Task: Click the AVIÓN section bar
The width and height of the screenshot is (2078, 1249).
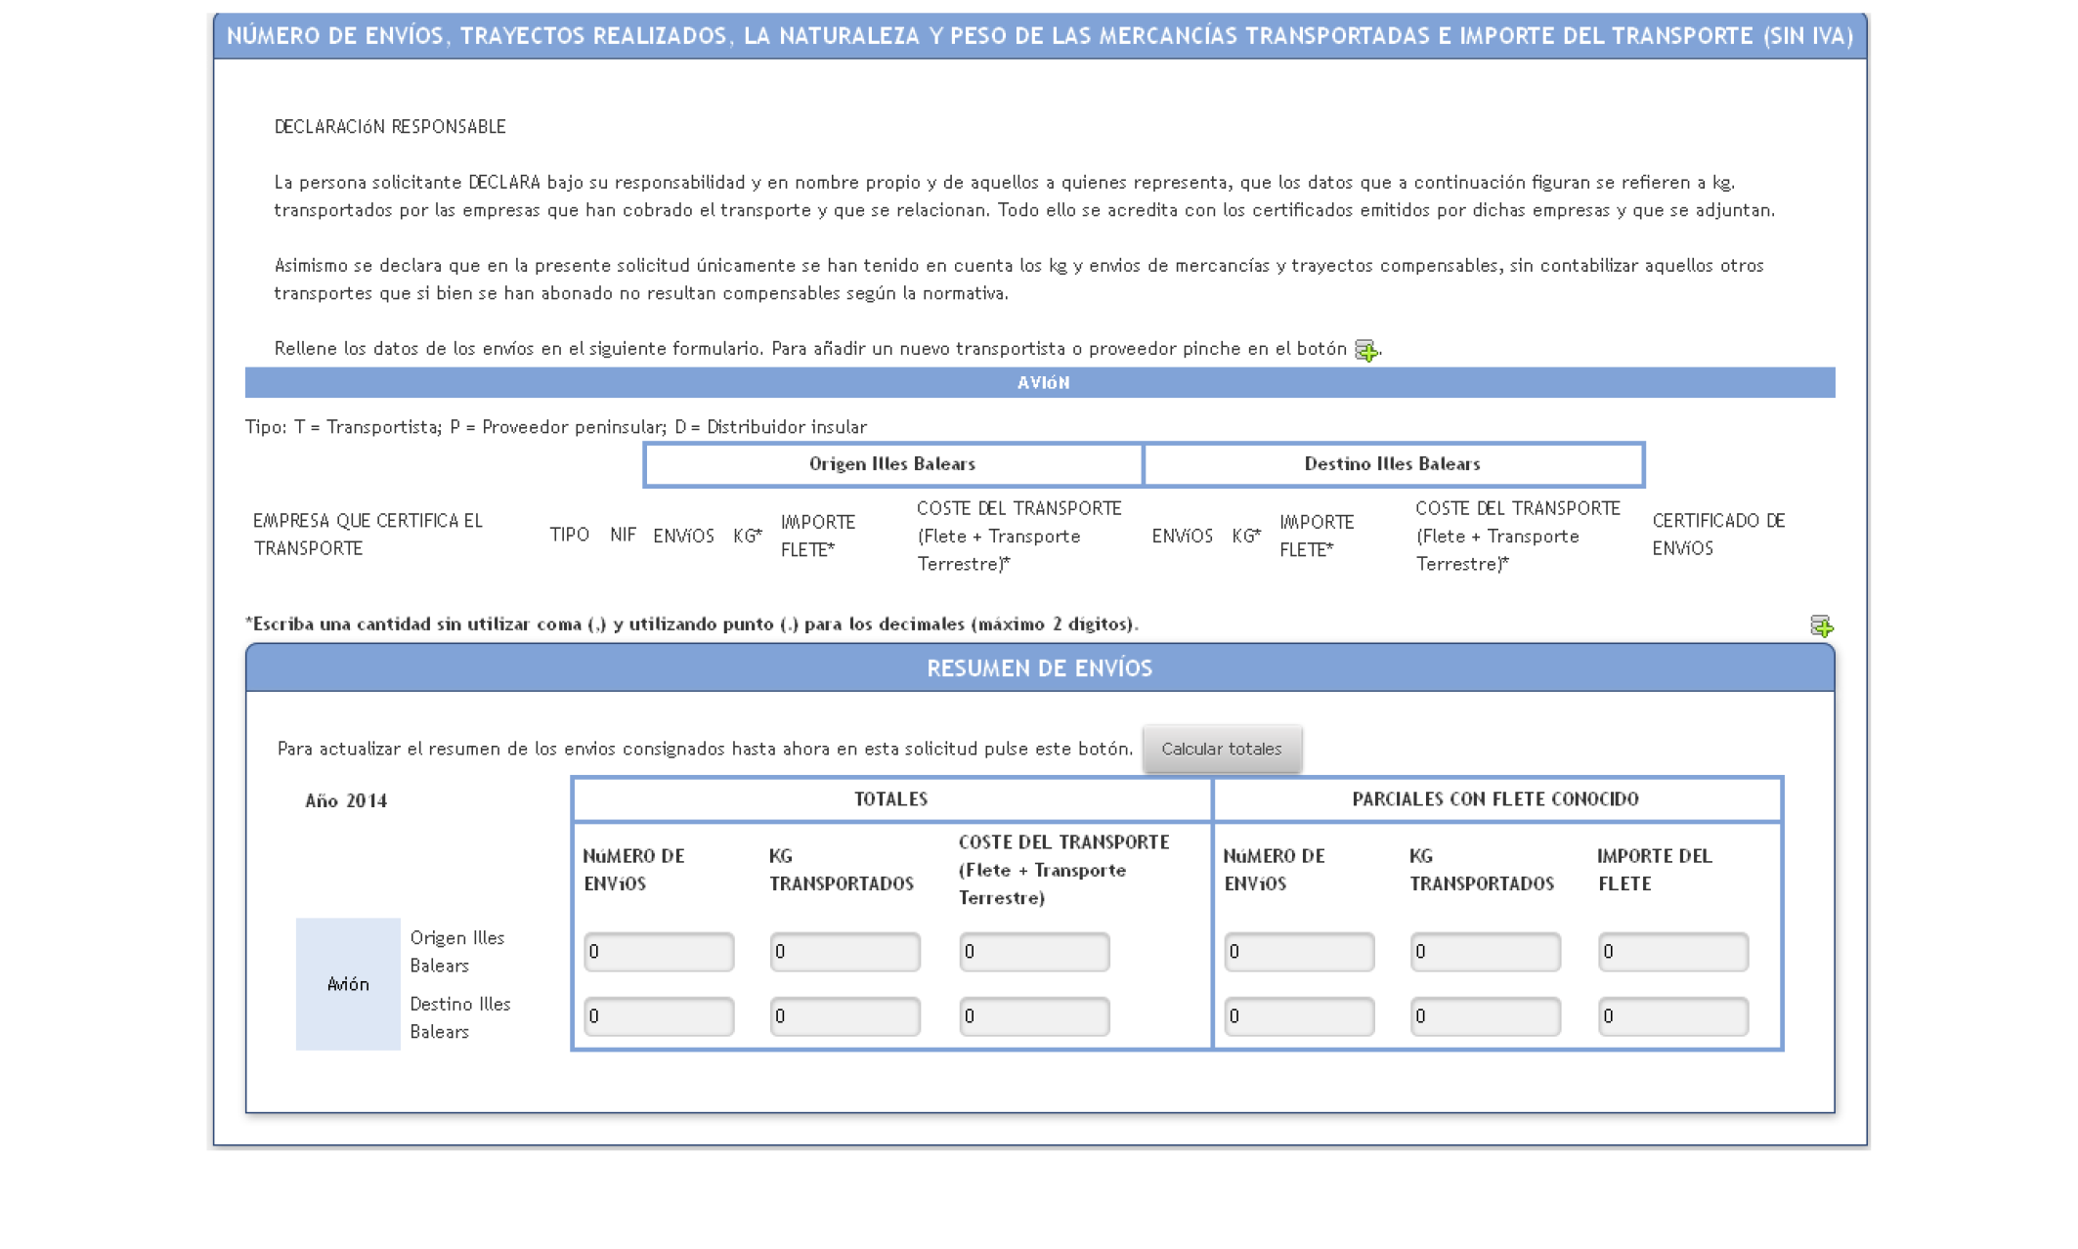Action: [1040, 382]
